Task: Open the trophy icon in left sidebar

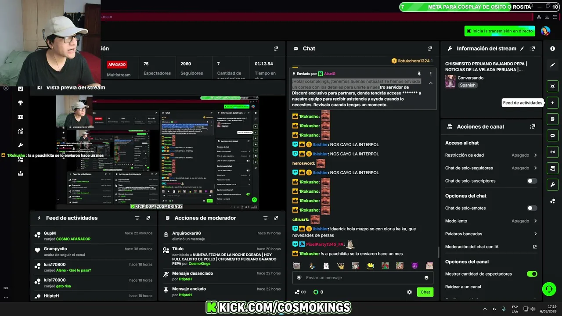Action: [x=20, y=103]
